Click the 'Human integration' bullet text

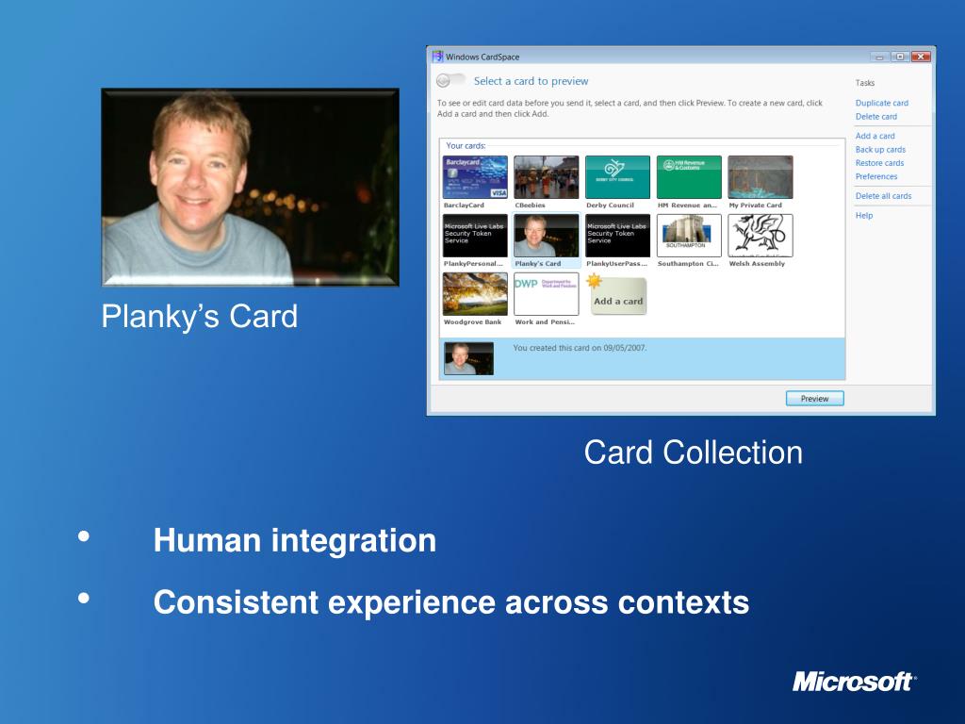(x=295, y=540)
